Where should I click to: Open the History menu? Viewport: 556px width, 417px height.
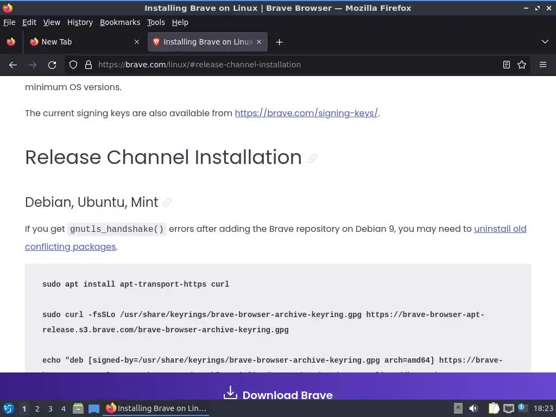click(80, 22)
